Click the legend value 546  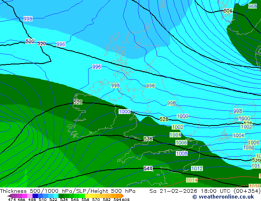[x=75, y=199]
